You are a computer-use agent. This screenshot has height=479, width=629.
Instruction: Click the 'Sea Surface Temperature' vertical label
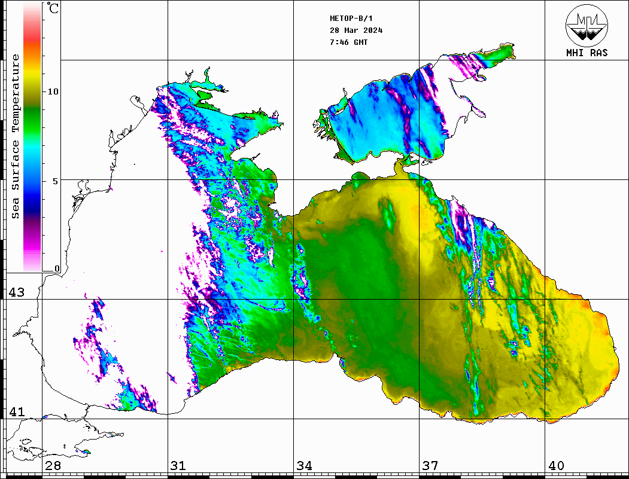15,136
